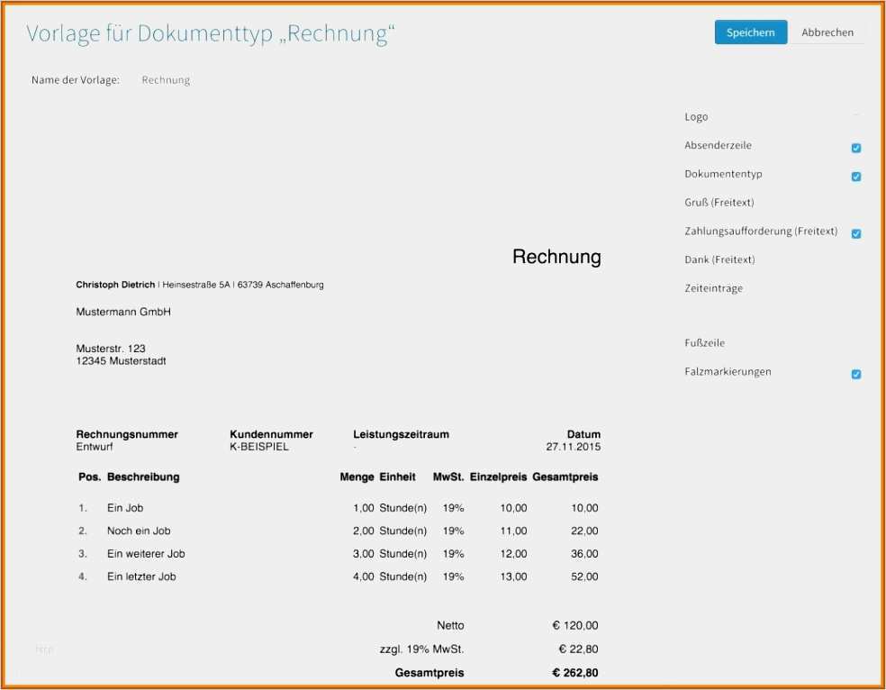Image resolution: width=886 pixels, height=690 pixels.
Task: Click the 'Einheit' column header
Action: click(397, 477)
